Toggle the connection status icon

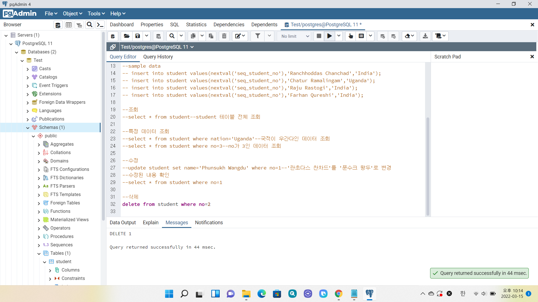(x=113, y=47)
